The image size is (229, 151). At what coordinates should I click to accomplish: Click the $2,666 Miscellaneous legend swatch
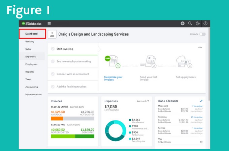130,120
